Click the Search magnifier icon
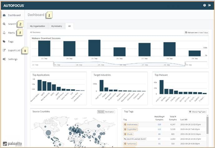The width and height of the screenshot is (215, 148). 4,24
